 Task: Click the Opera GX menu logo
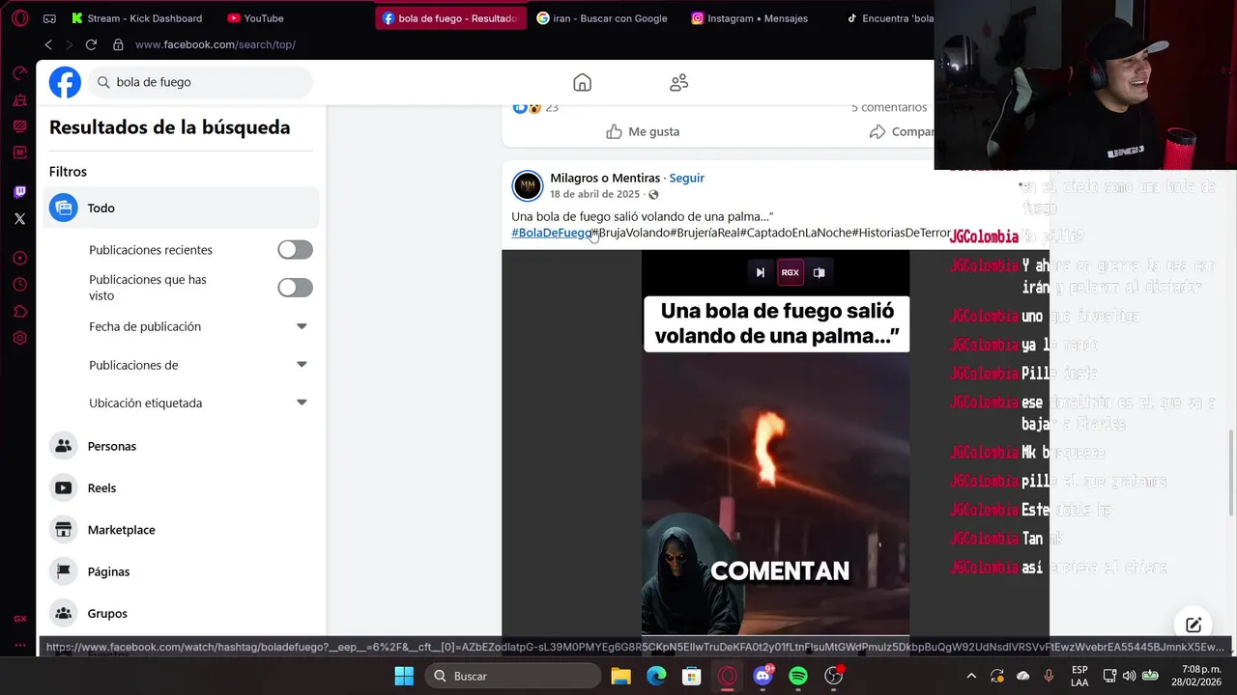coord(19,18)
